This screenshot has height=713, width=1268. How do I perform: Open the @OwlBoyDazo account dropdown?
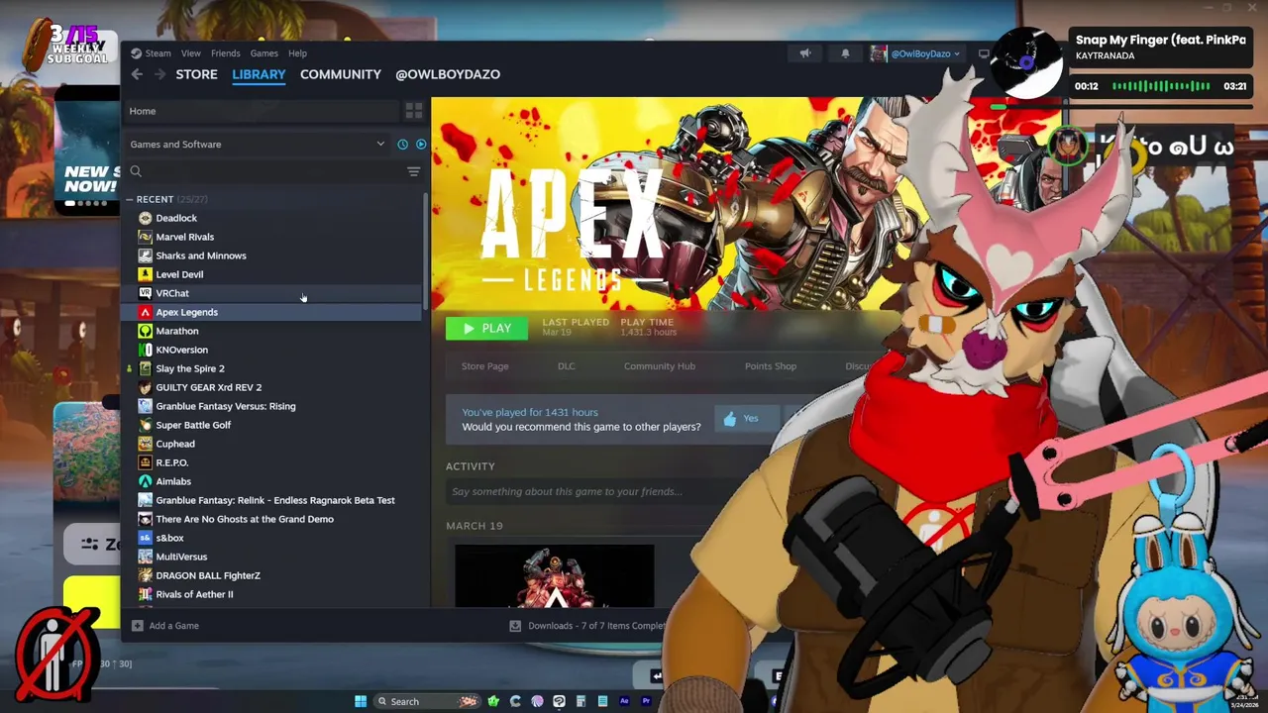click(916, 53)
